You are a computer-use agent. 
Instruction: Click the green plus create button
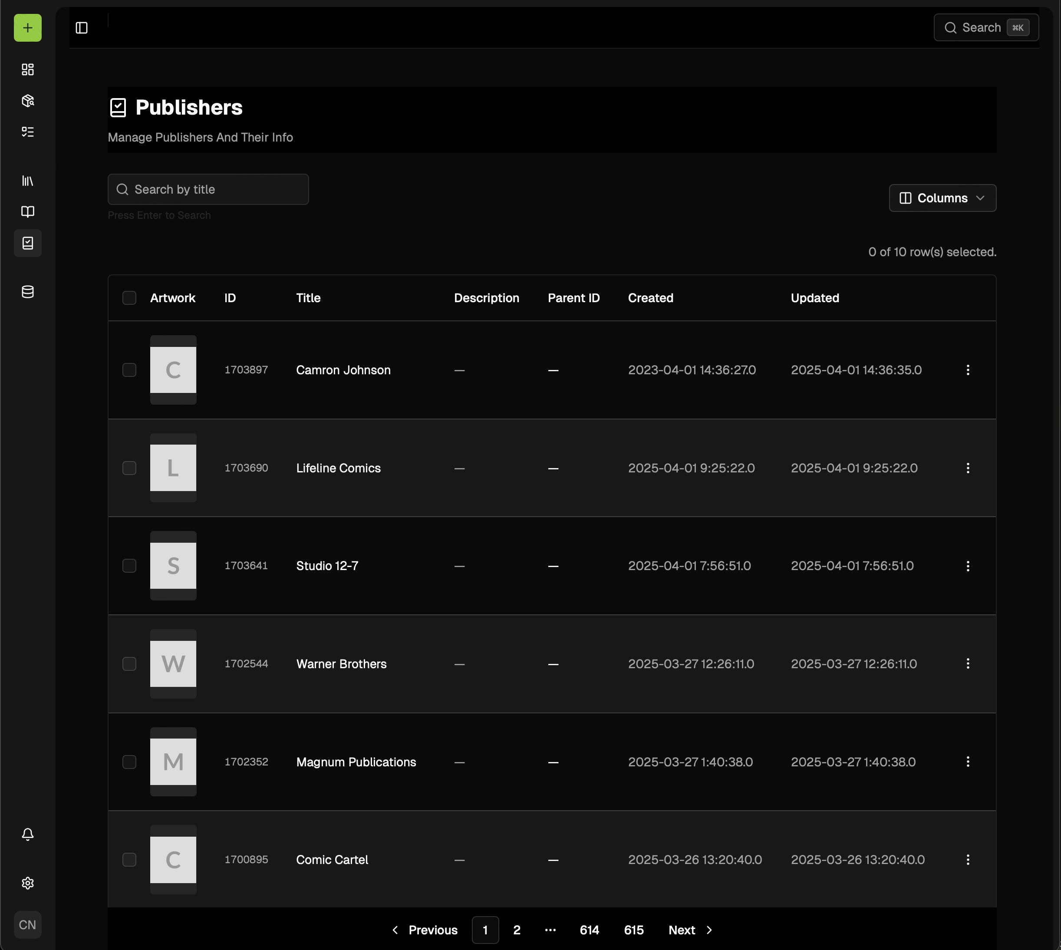pos(28,28)
